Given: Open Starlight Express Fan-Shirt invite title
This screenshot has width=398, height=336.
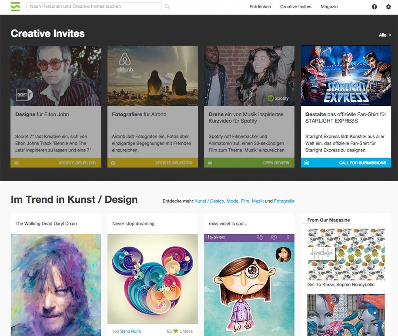Looking at the screenshot, I should point(346,118).
